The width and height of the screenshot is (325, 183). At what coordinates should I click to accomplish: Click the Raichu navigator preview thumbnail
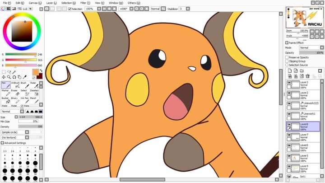pos(305,18)
